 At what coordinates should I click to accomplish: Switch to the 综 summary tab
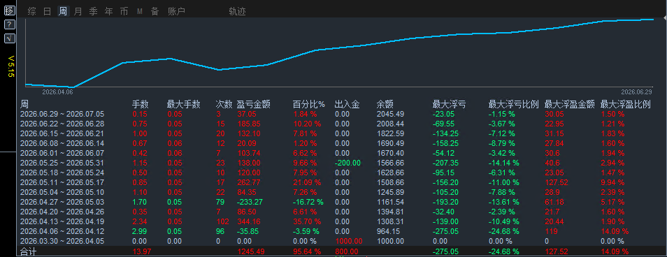coord(32,11)
